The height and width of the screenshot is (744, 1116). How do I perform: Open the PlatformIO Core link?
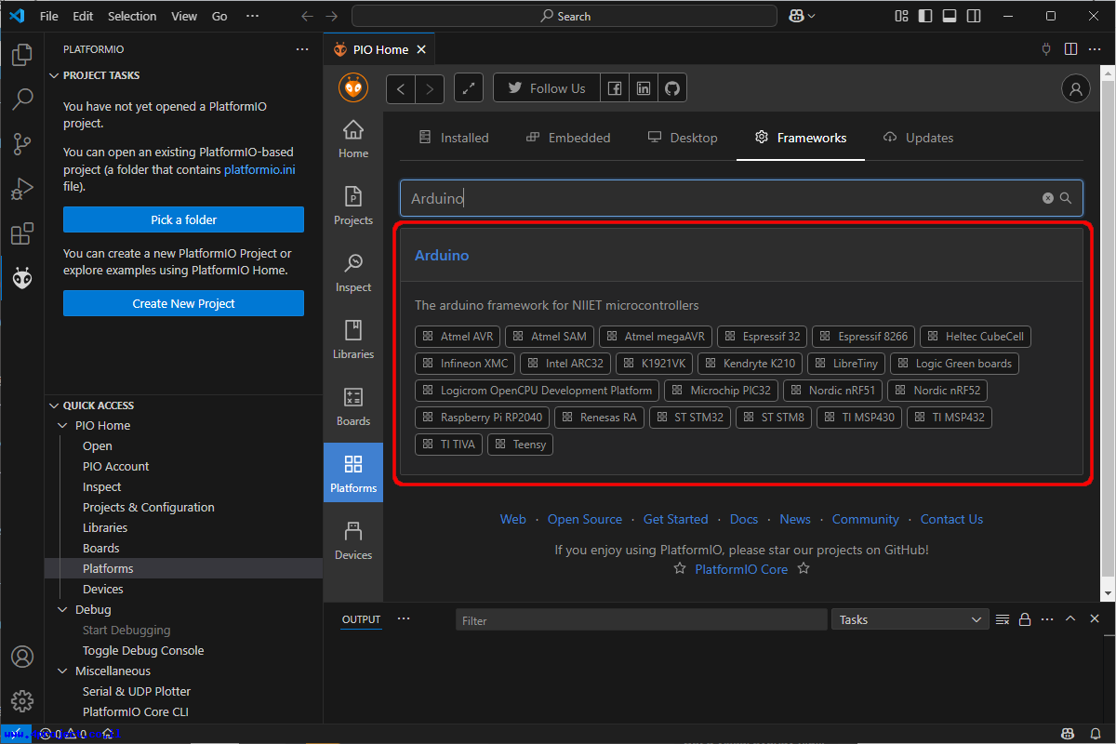741,569
